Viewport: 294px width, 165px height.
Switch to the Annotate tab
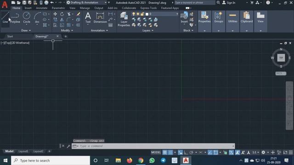pos(42,8)
